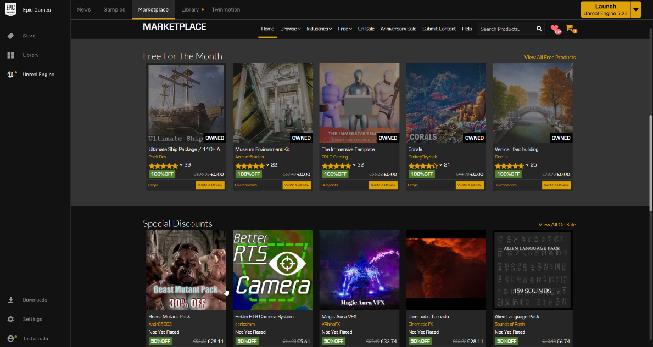This screenshot has height=347, width=653.
Task: Write a Review for Ultimate Ship Package
Action: [210, 185]
